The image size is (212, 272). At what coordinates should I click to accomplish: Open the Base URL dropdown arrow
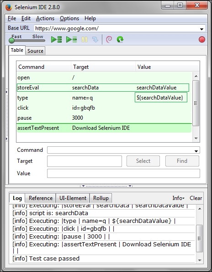(x=201, y=29)
